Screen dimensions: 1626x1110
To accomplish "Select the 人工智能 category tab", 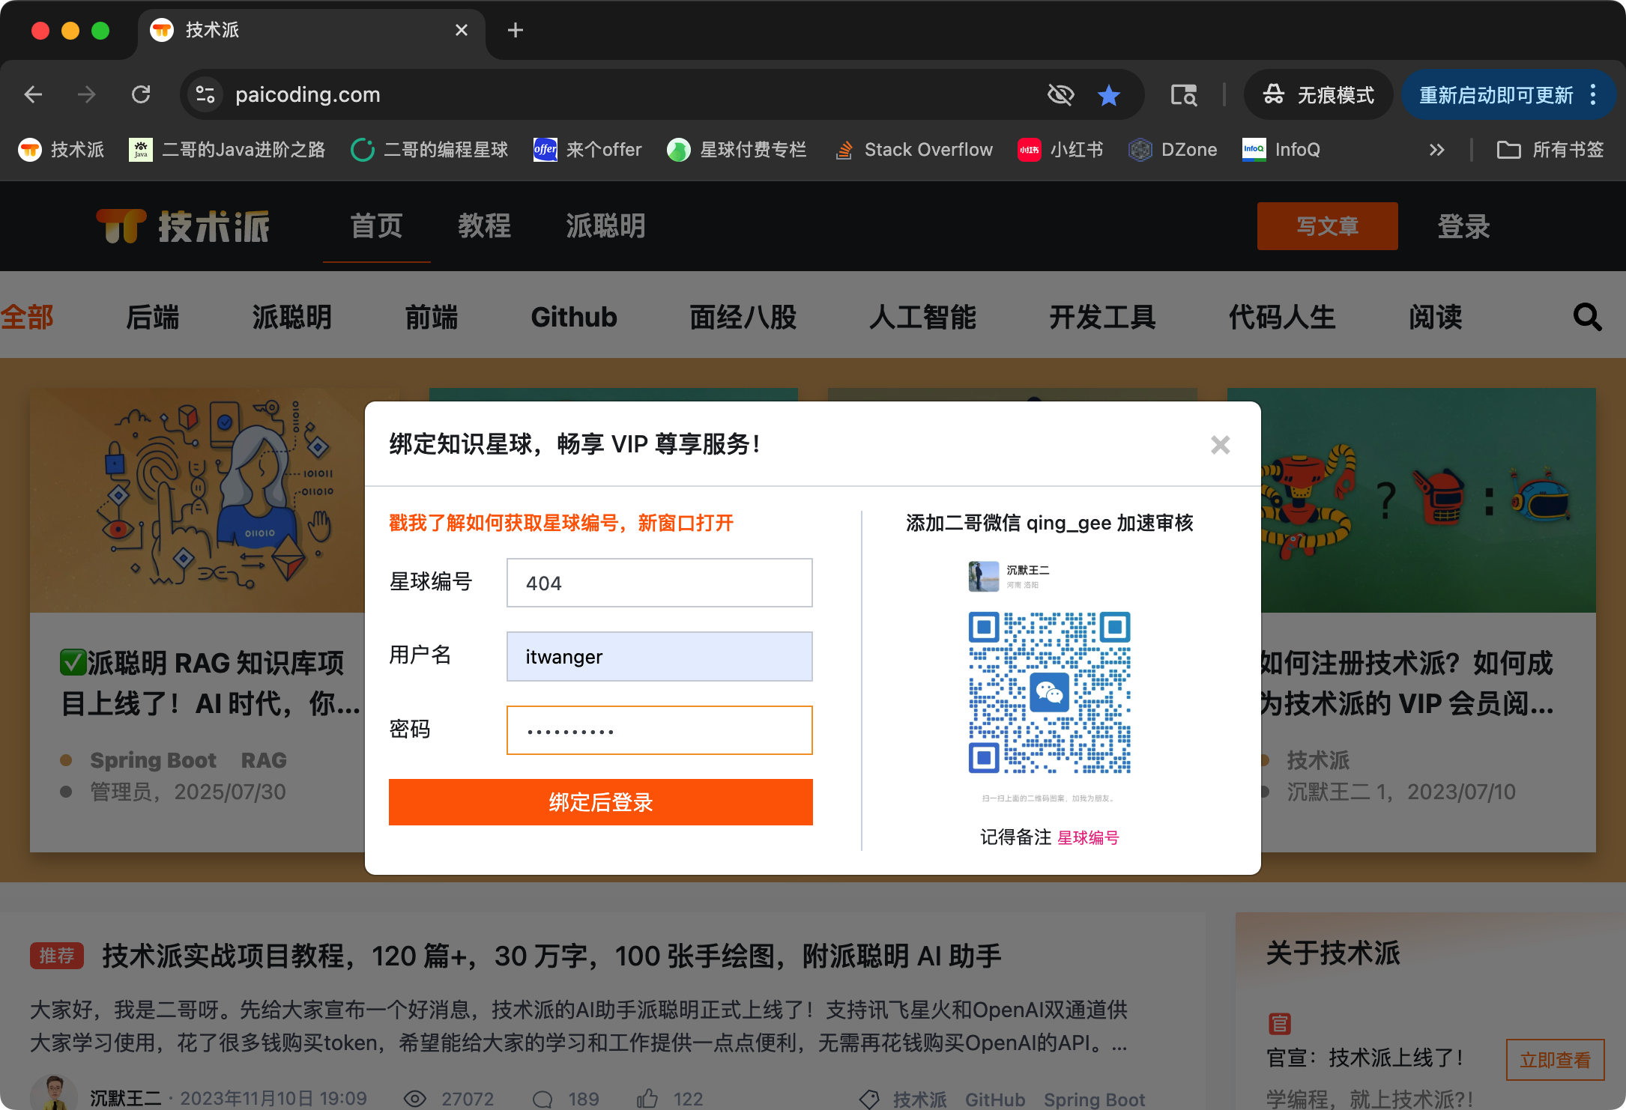I will (922, 318).
